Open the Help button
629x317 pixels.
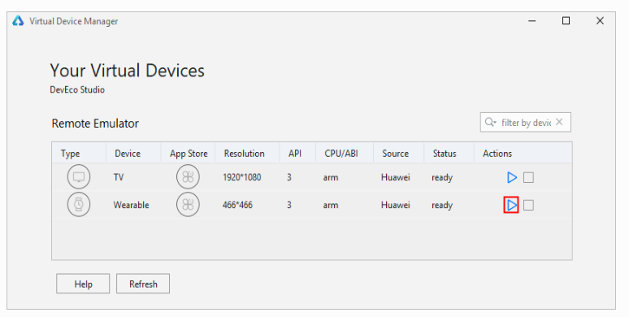pyautogui.click(x=83, y=284)
